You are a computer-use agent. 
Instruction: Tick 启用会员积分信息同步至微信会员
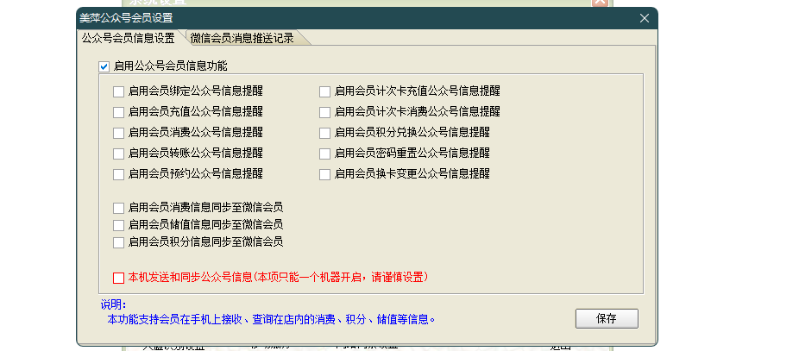(118, 242)
